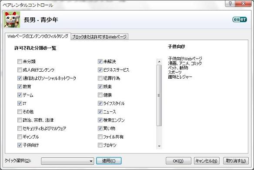The width and height of the screenshot is (254, 170).
Task: Click the スポーツ description text
Action: pyautogui.click(x=175, y=72)
